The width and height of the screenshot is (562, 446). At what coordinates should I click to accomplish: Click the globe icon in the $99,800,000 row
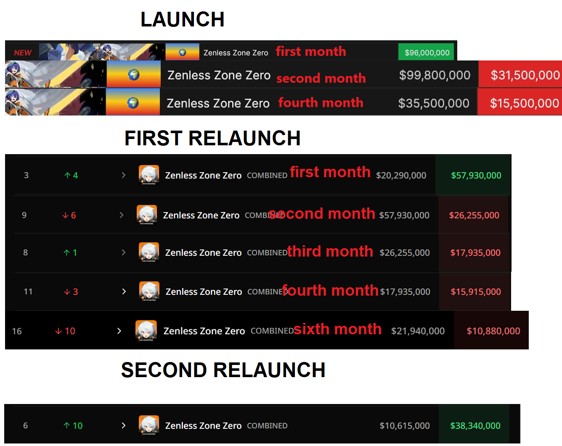(134, 75)
